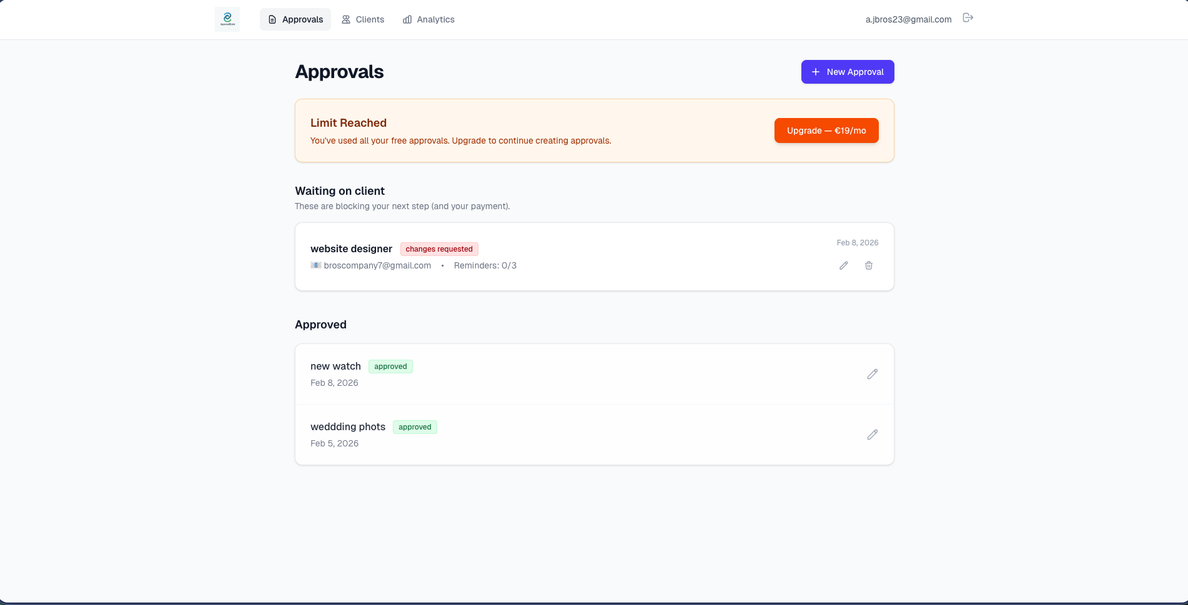Open Analytics using the bar chart icon
Viewport: 1188px width, 605px height.
click(408, 19)
